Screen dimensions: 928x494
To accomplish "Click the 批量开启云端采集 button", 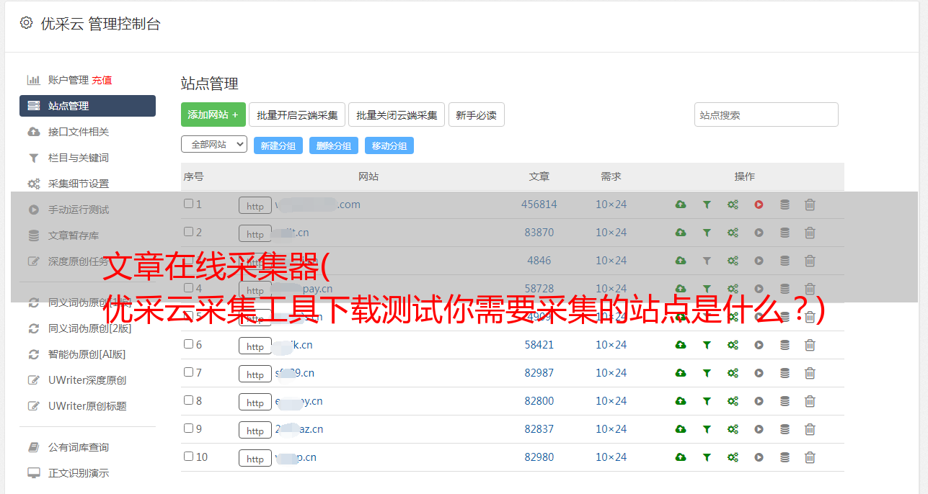I will [x=297, y=114].
